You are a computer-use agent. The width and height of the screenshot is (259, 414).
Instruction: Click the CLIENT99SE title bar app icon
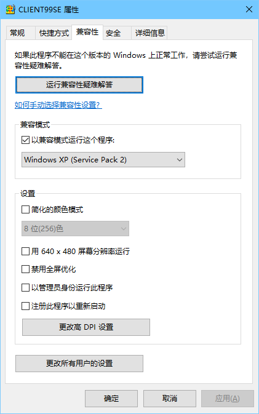[x=10, y=9]
